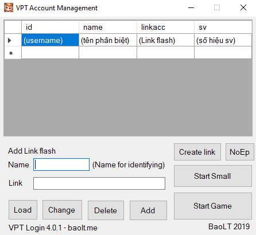
Task: Focus the Name text field
Action: click(x=61, y=164)
